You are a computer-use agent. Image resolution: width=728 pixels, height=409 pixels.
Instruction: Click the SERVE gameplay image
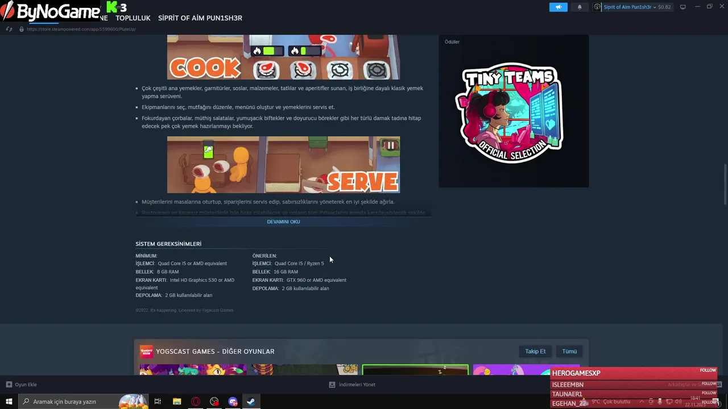tap(283, 165)
